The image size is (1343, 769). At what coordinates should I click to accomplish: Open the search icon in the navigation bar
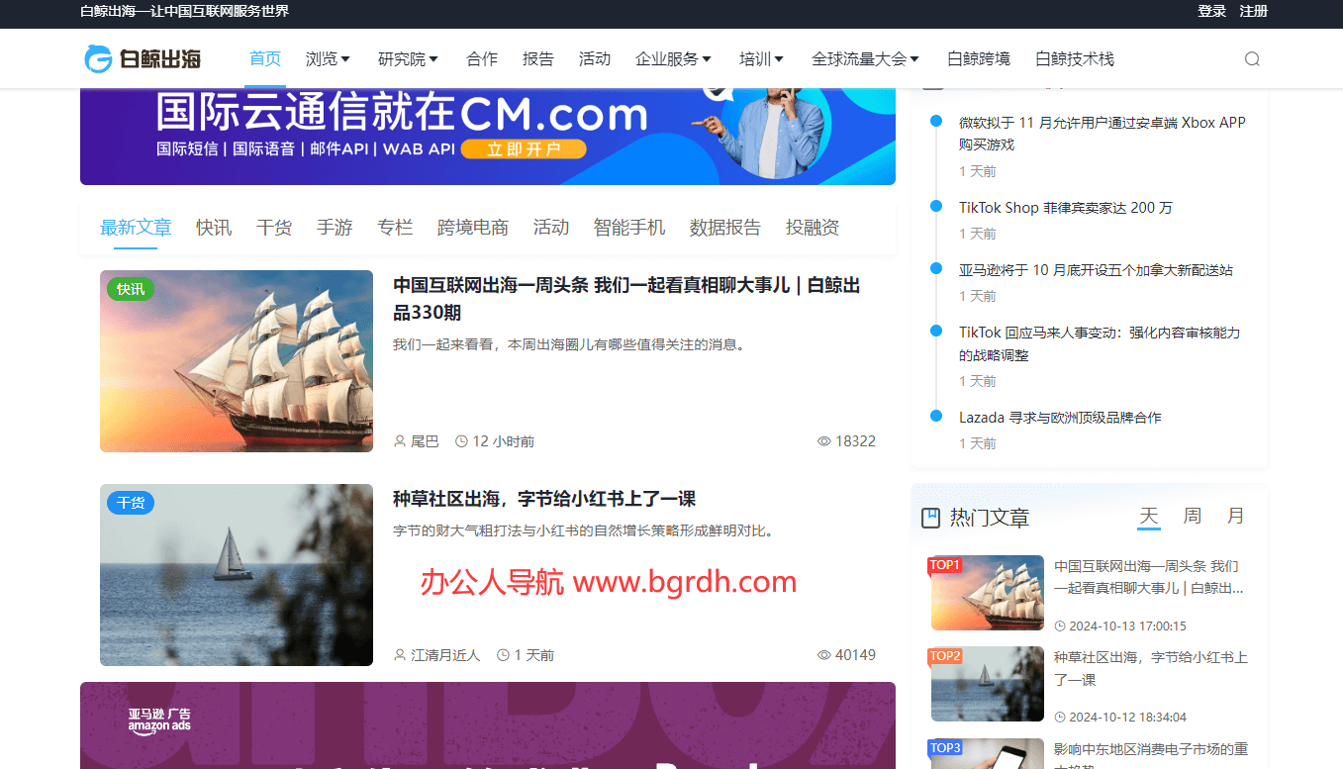click(x=1251, y=59)
